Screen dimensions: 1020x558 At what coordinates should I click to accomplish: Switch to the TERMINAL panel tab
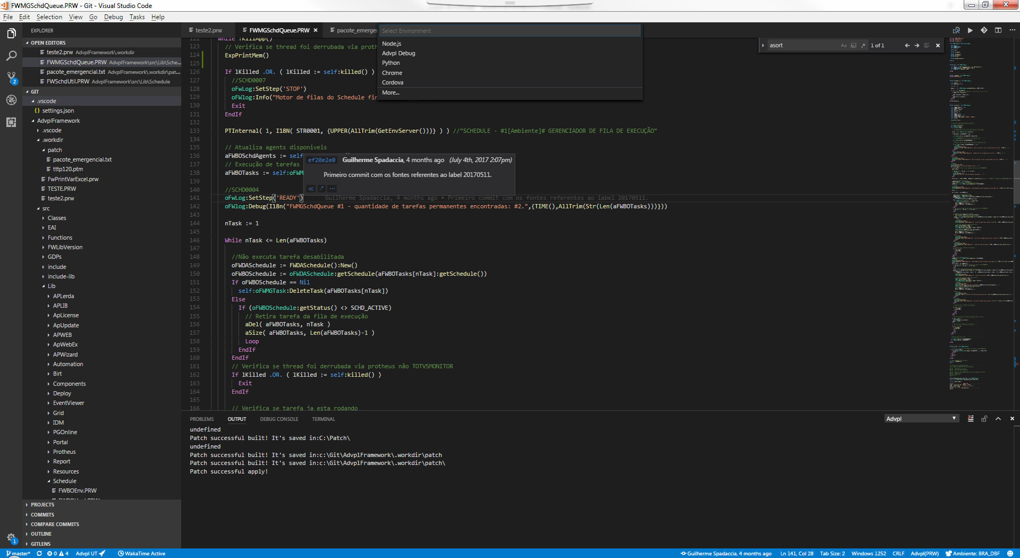coord(324,419)
